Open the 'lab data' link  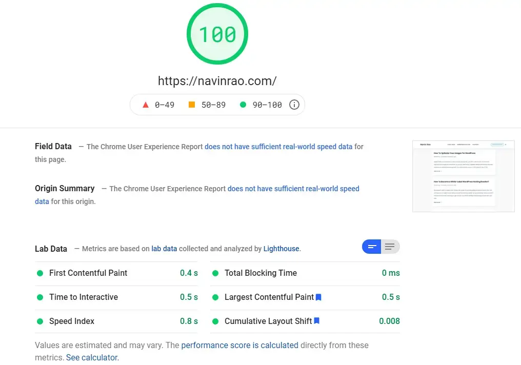[x=164, y=249]
